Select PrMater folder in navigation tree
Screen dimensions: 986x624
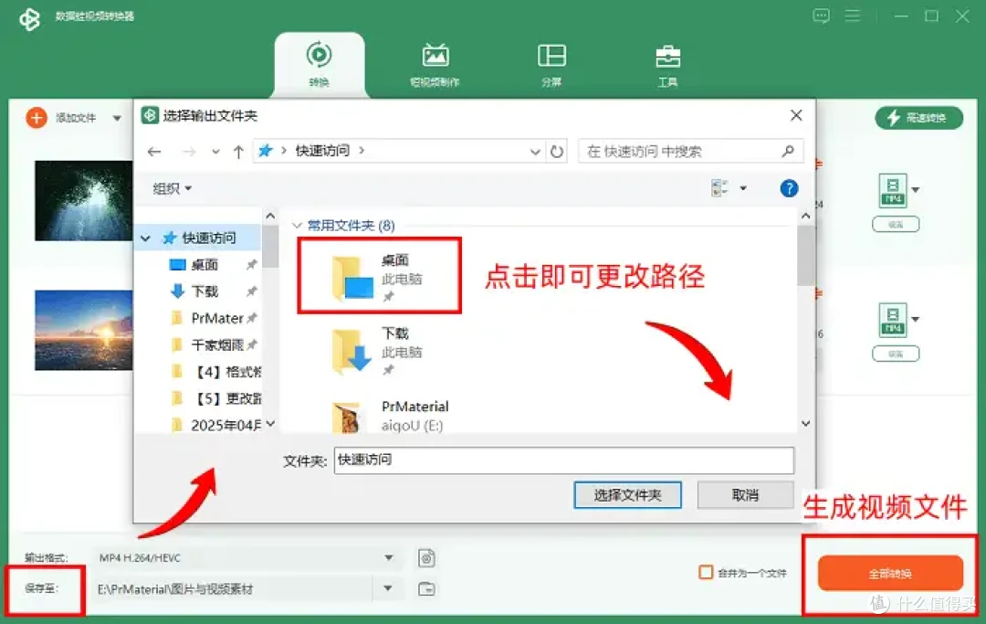tap(217, 318)
